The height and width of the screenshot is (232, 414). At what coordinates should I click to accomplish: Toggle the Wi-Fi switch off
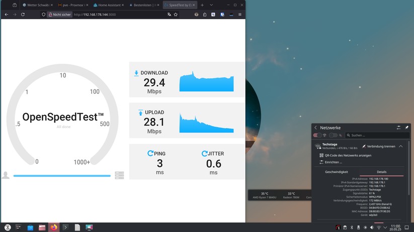pyautogui.click(x=317, y=135)
